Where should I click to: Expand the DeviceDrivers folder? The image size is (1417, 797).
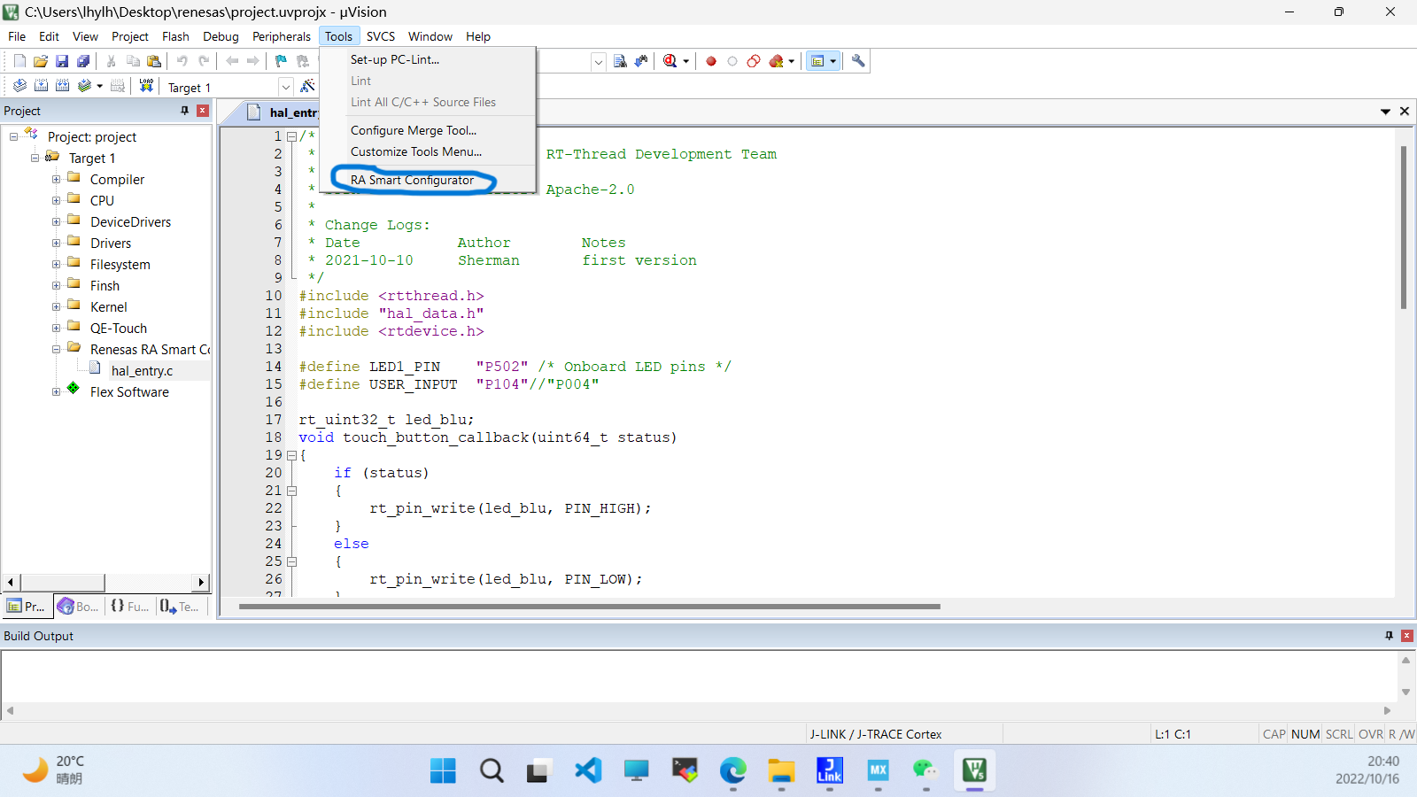(56, 221)
